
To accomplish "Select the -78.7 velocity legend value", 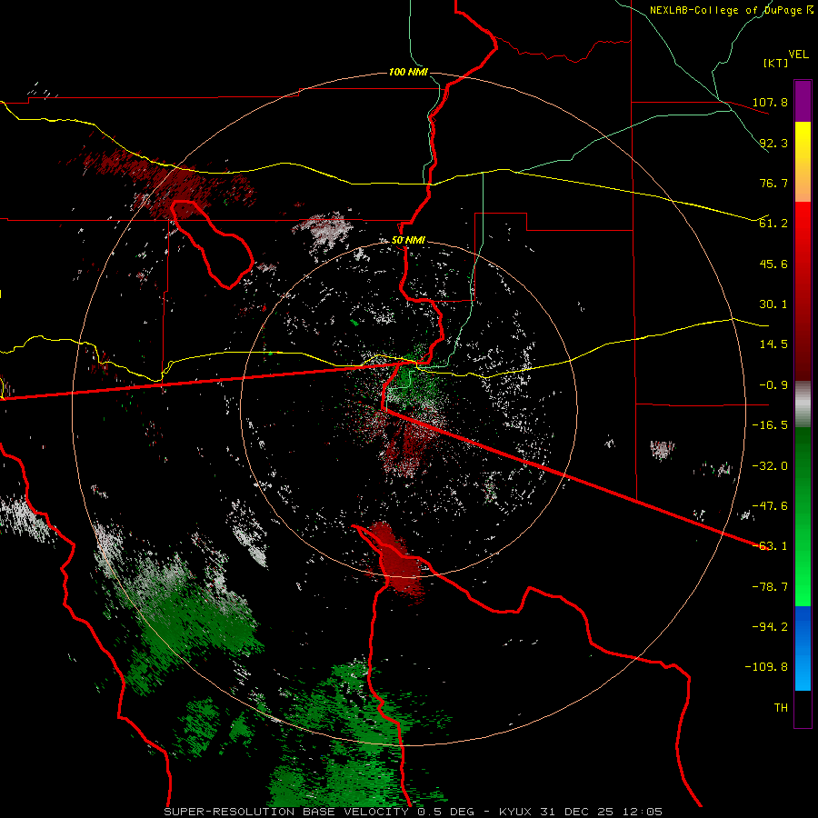I will tap(770, 587).
